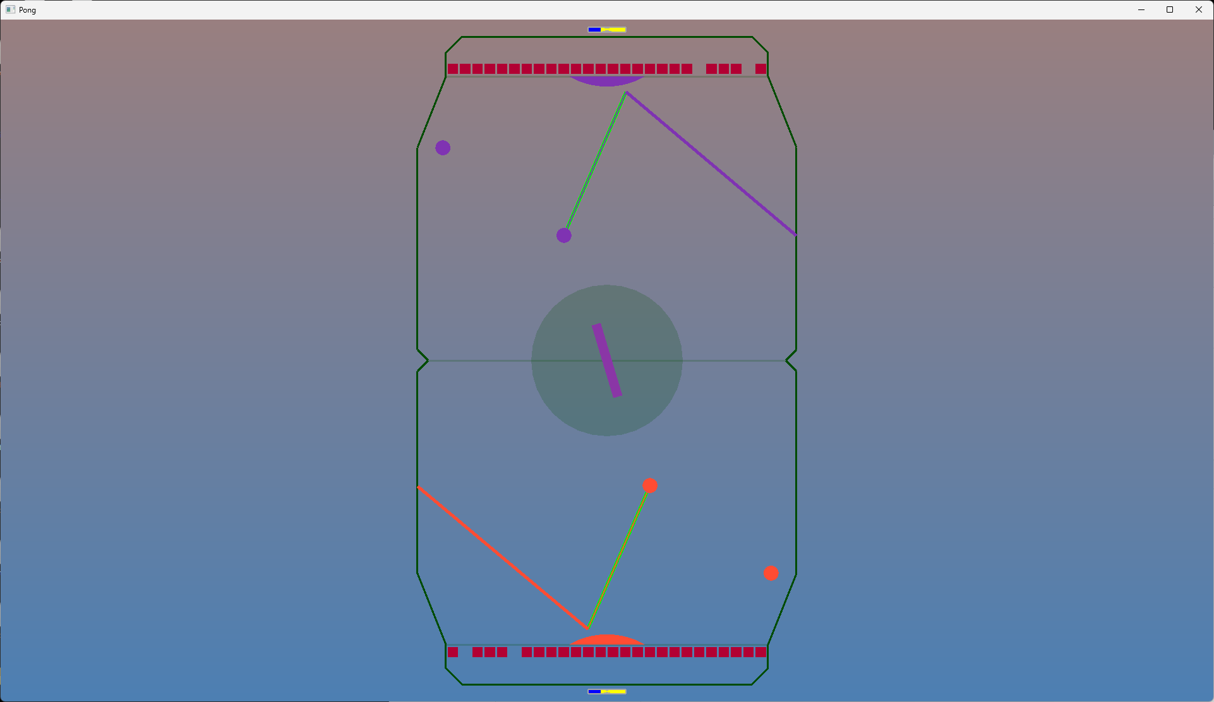Click the long orange diagonal trajectory line
The image size is (1214, 702).
502,557
